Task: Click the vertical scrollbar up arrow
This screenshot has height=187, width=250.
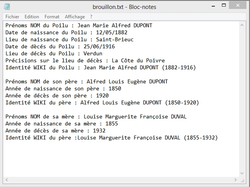Action: coord(242,25)
